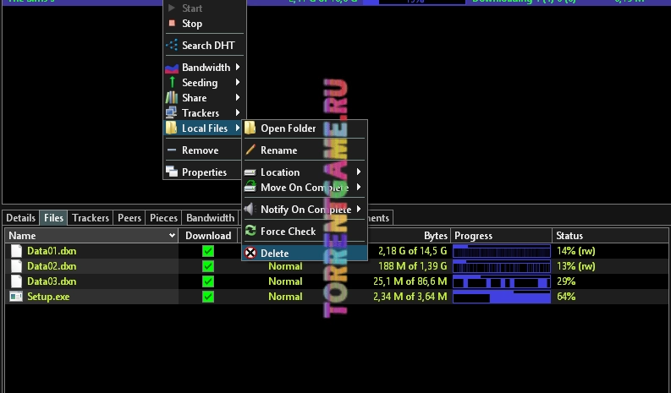Click the grayed Start play icon
Screen dimensions: 671x393
click(172, 8)
